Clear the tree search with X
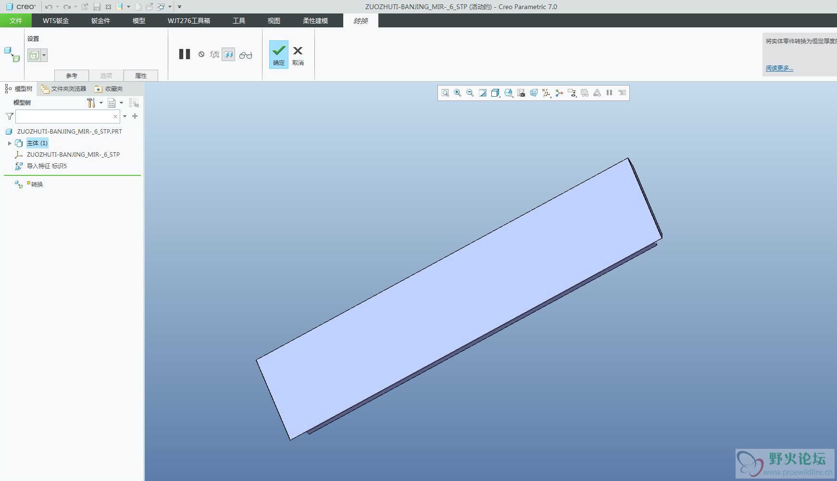The image size is (837, 481). coord(115,116)
